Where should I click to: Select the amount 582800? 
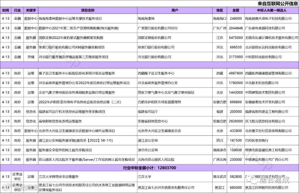coord(236,177)
